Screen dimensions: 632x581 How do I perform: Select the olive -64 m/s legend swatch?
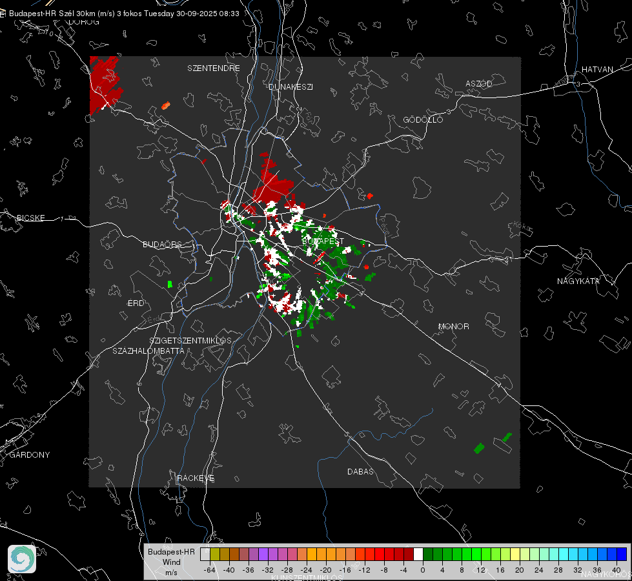pos(214,554)
